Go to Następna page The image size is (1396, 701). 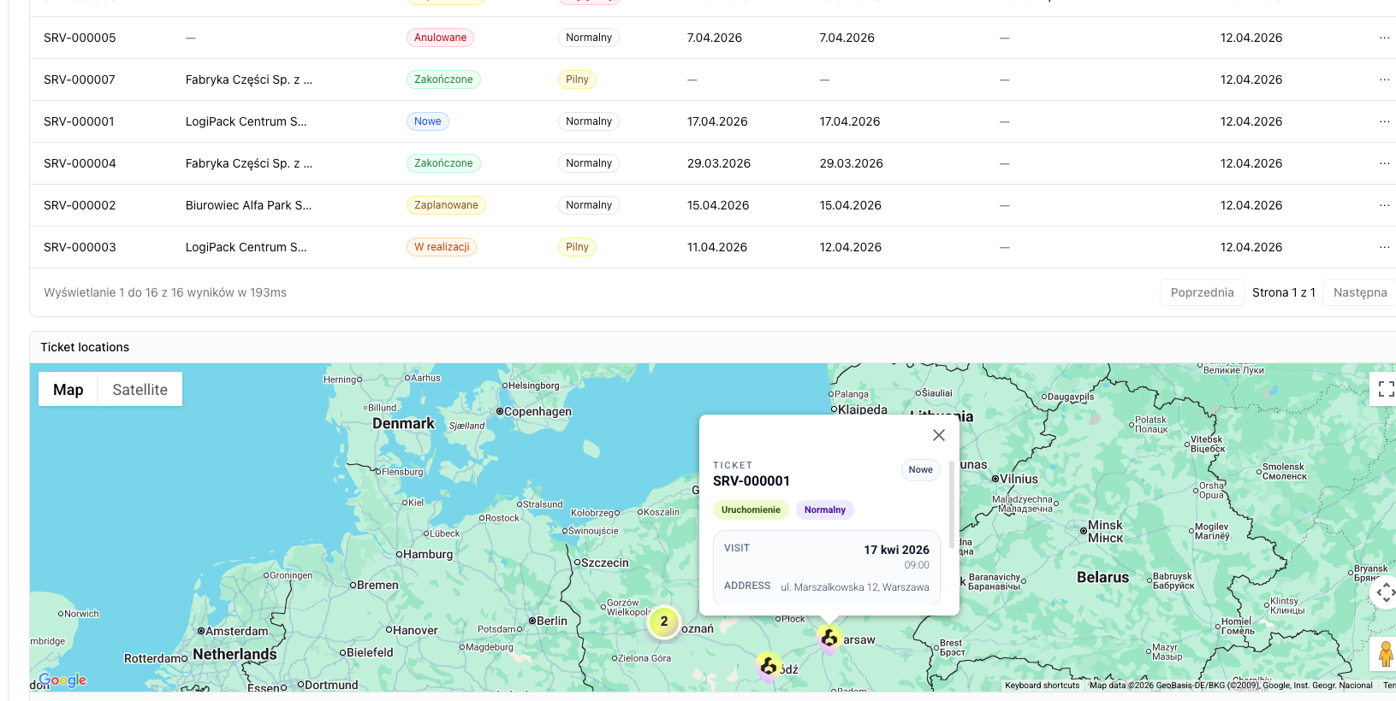[x=1359, y=292]
